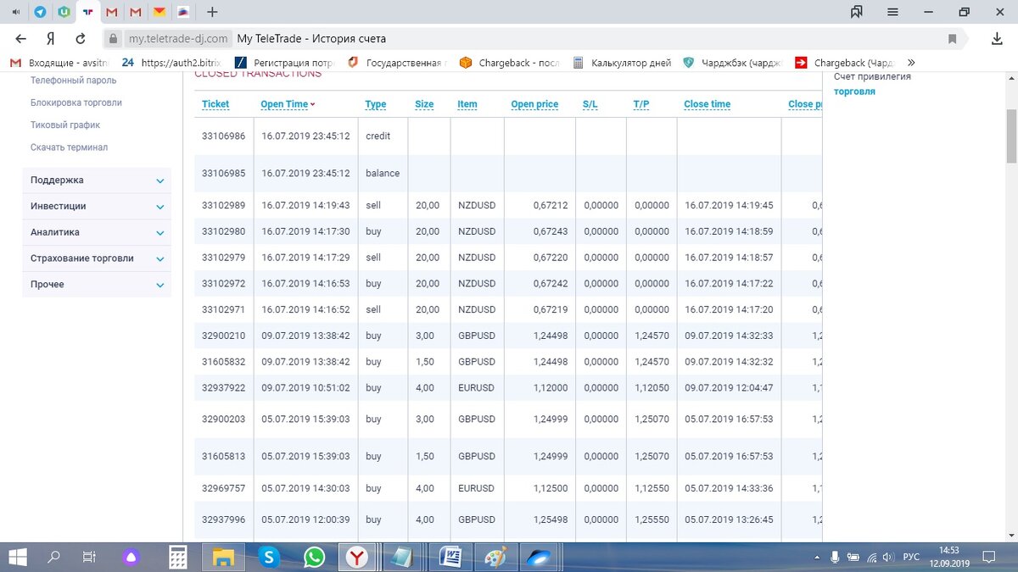Expand the Поддержка sidebar section
Screen dimensions: 1018x572
click(97, 180)
